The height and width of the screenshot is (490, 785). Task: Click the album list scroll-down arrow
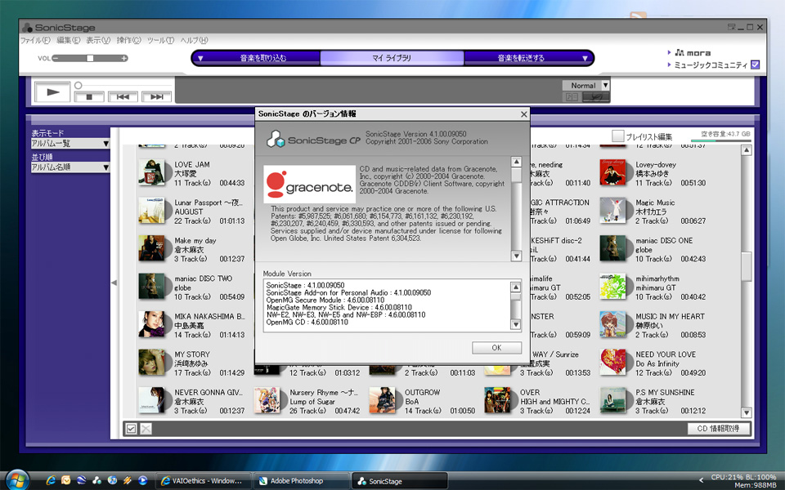(747, 413)
